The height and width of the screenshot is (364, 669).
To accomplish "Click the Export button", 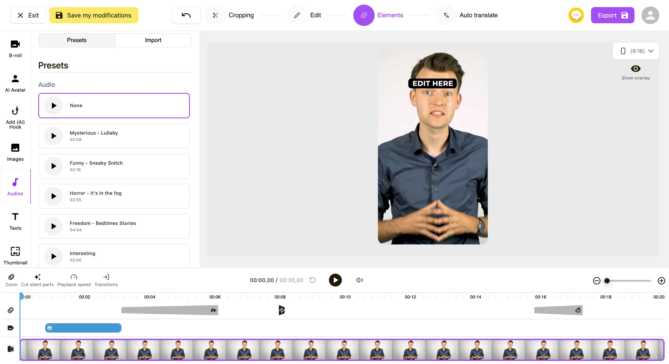I will 612,15.
